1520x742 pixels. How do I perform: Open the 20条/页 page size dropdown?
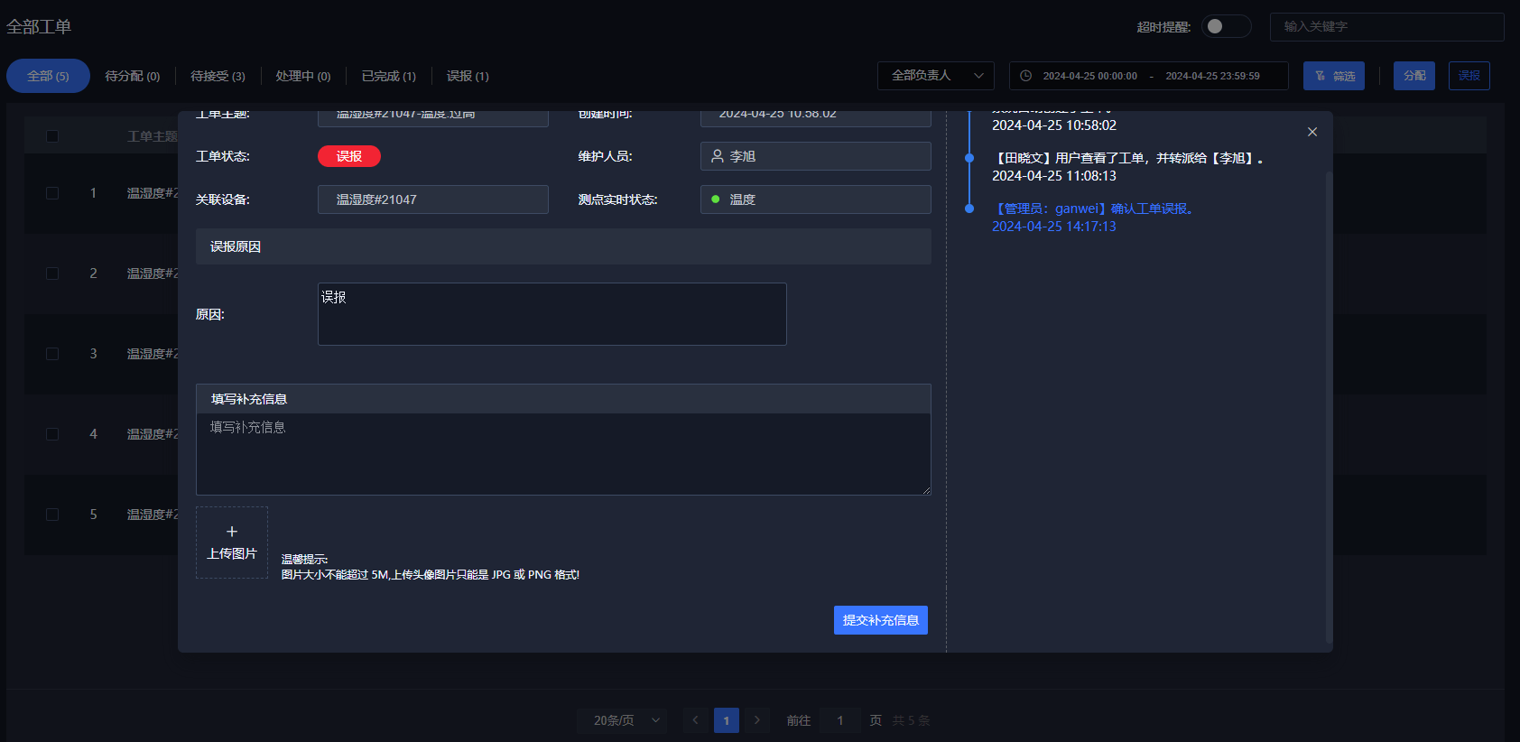click(622, 720)
